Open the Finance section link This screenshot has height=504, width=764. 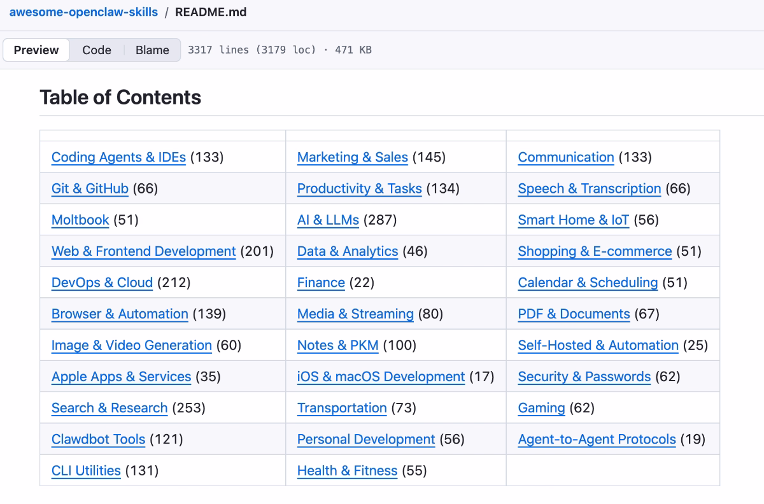click(x=321, y=282)
